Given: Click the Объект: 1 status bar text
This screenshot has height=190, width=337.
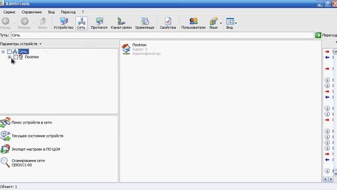Looking at the screenshot, I should point(8,187).
